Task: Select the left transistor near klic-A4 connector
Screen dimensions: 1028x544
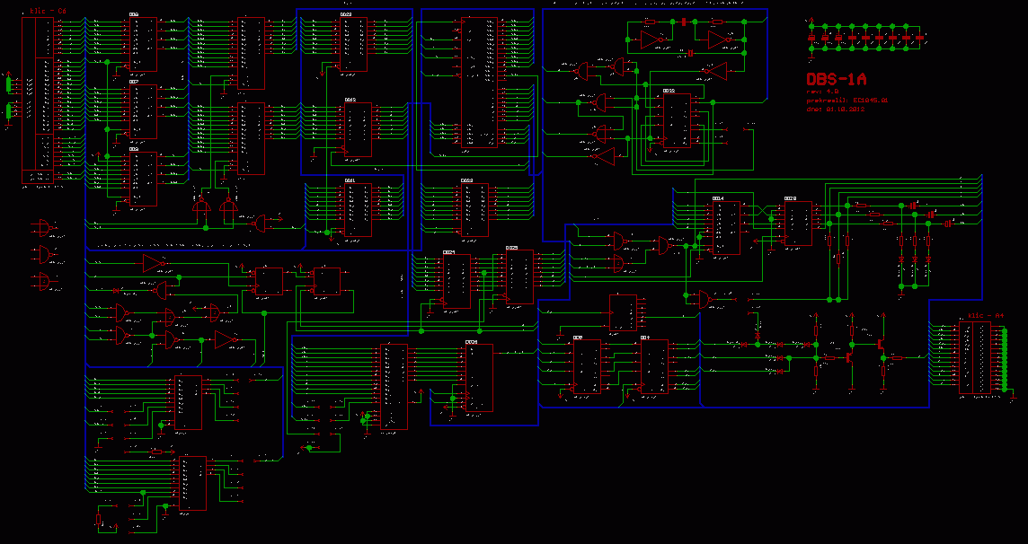Action: [x=851, y=356]
